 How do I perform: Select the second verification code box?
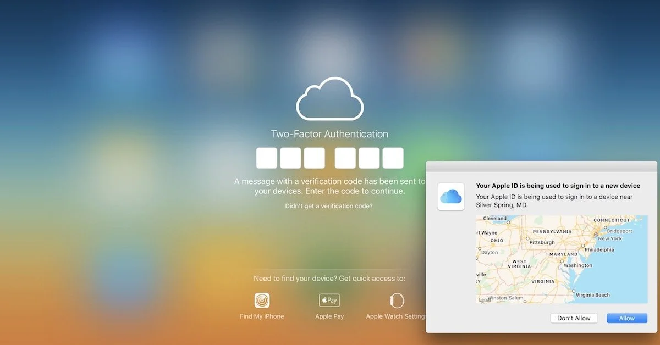pos(290,158)
